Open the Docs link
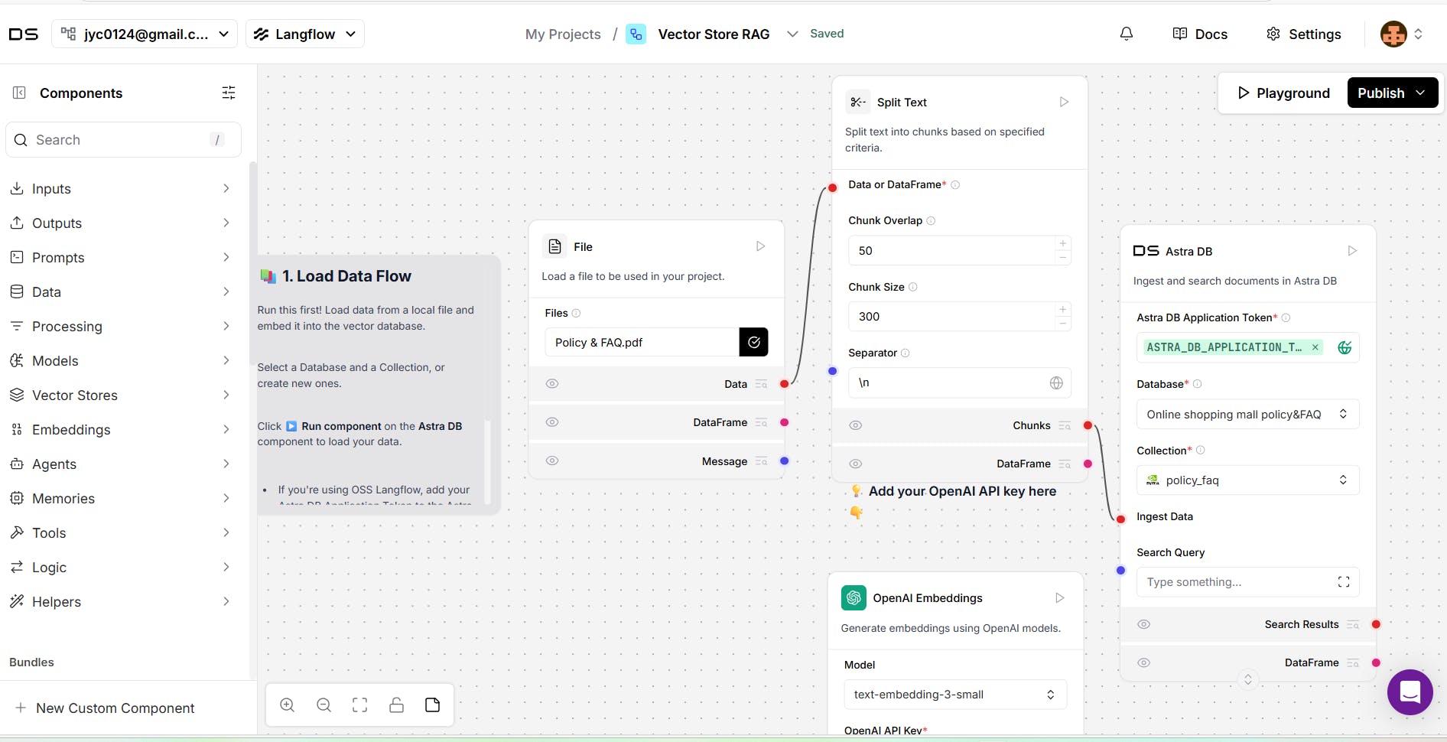 coord(1200,34)
